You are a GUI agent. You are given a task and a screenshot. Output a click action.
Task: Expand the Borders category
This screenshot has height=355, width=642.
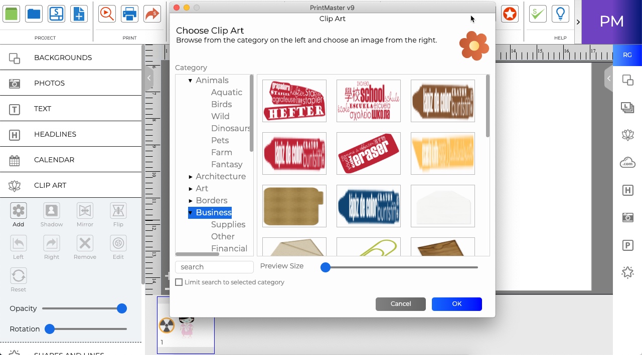click(191, 200)
